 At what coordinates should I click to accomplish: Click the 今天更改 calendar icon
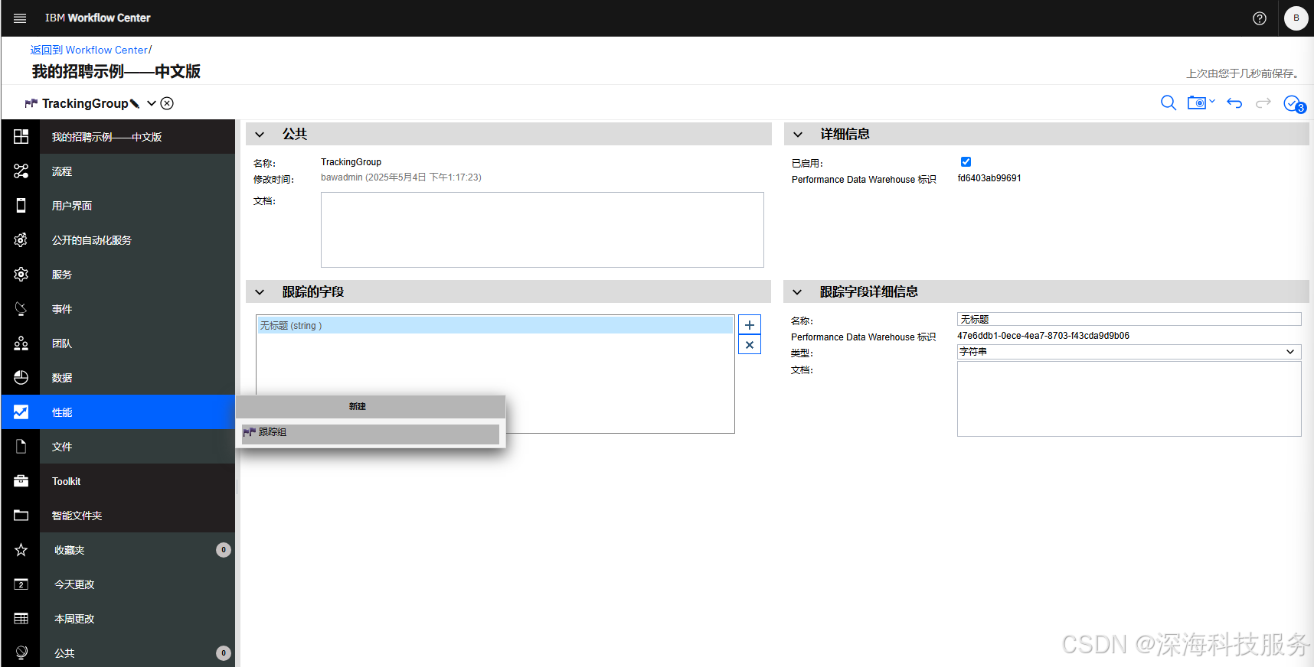pos(21,584)
